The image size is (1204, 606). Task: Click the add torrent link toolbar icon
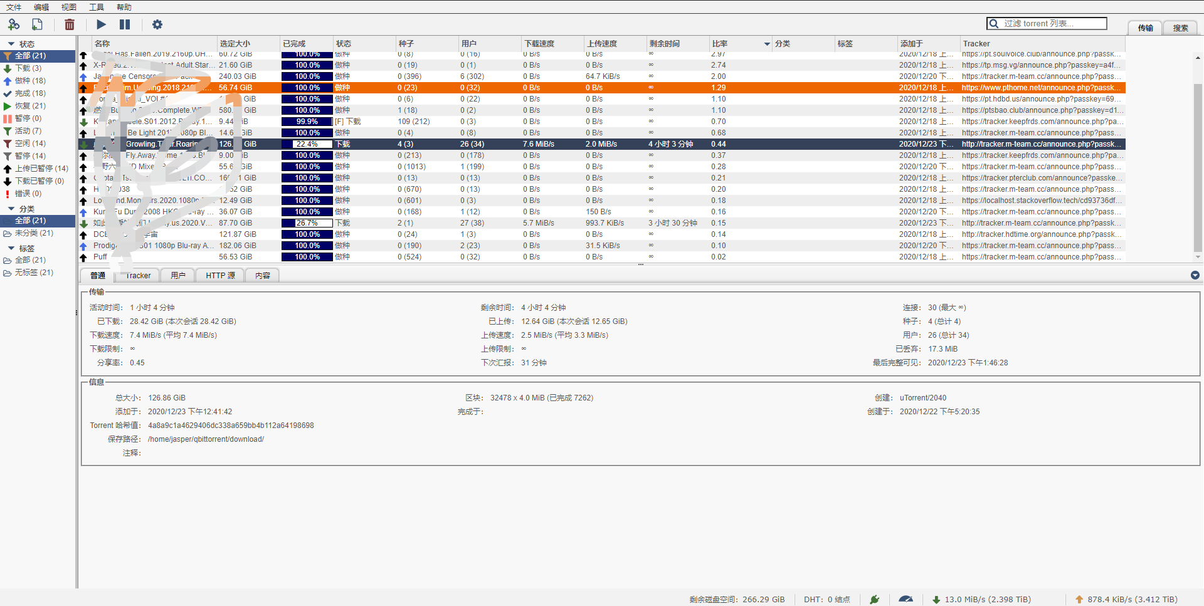14,24
